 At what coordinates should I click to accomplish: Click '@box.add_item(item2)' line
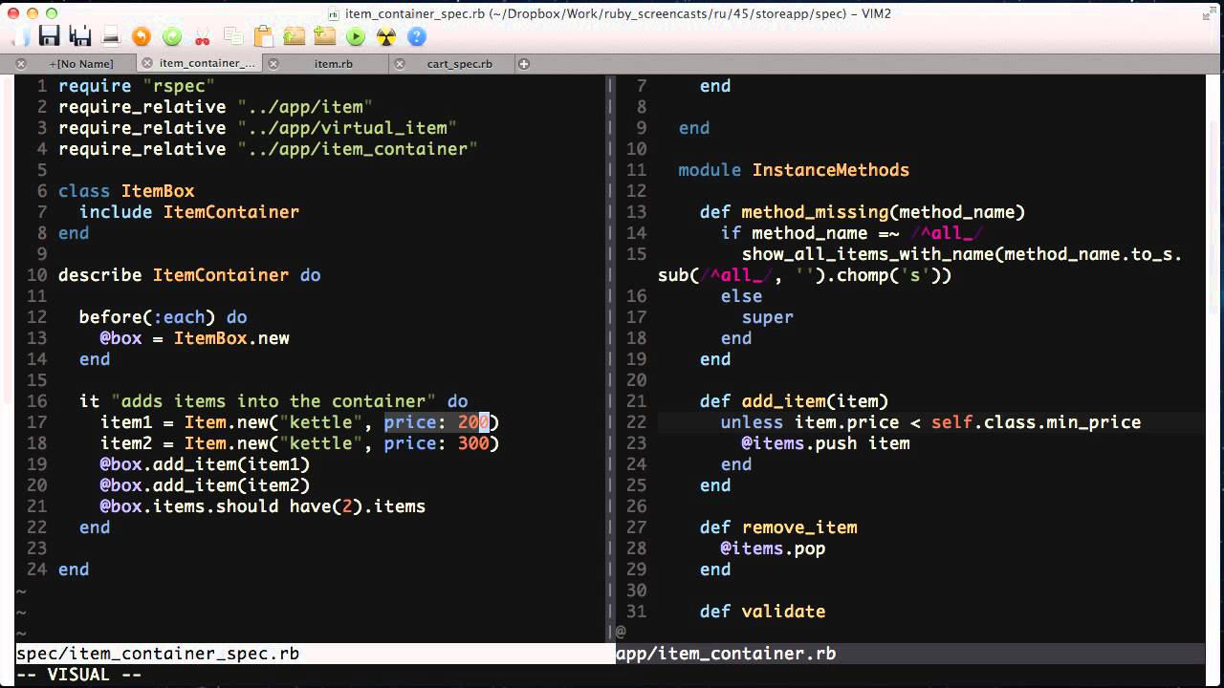coord(206,485)
